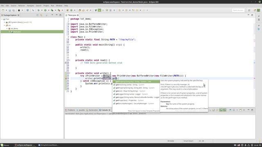The height and width of the screenshot is (147, 262).
Task: Click the Save All toolbar icon
Action: click(14, 10)
